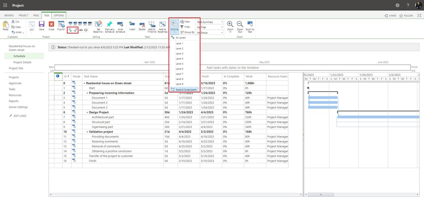
Task: Click the Copy icon in Clipboard
Action: 12,27
